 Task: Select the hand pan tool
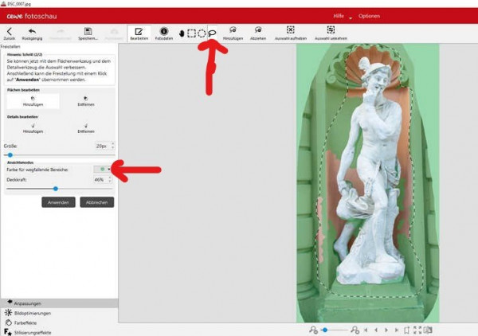(182, 33)
